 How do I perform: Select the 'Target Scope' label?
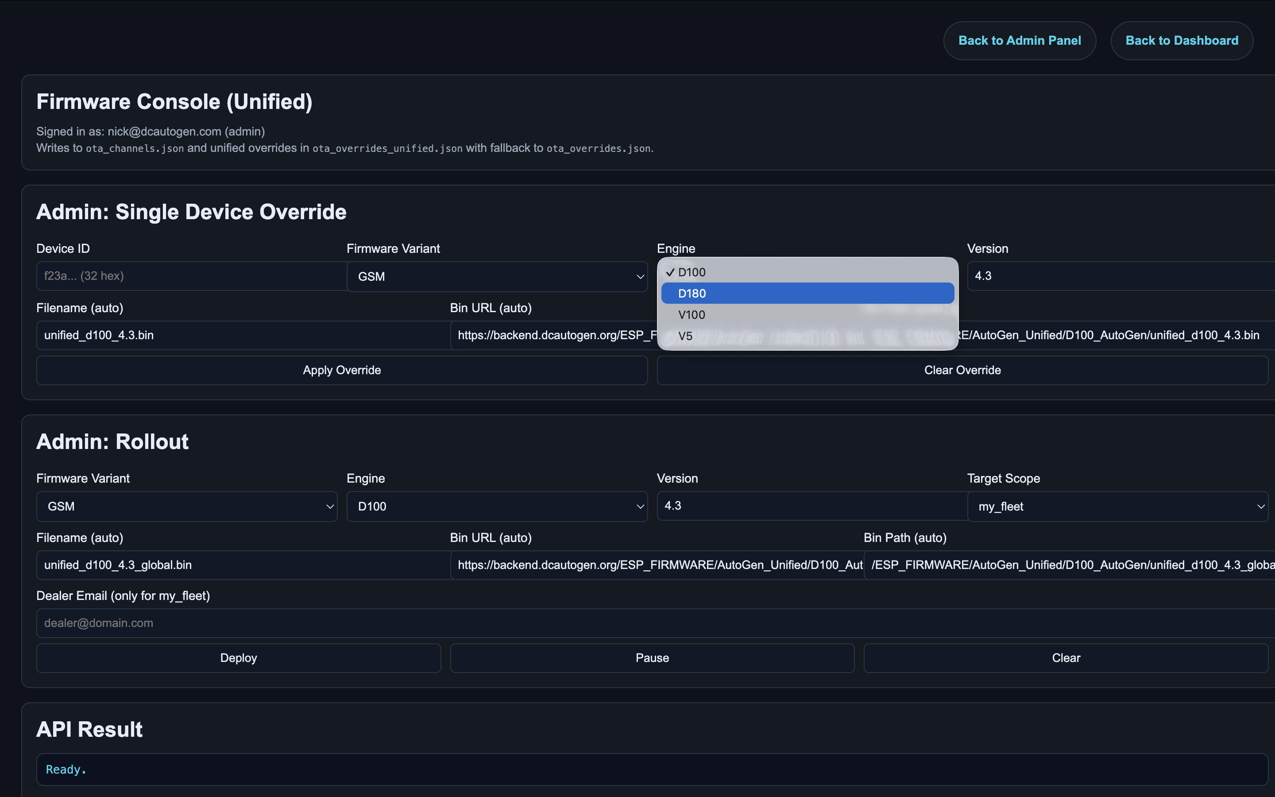(x=1003, y=478)
